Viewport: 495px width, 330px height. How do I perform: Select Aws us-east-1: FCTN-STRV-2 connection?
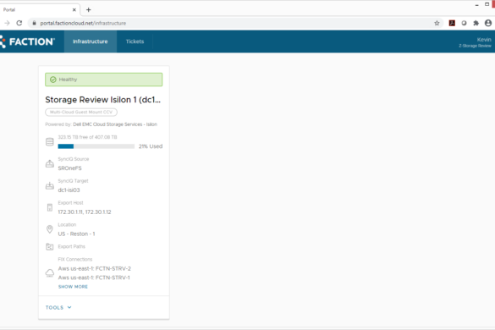(95, 269)
